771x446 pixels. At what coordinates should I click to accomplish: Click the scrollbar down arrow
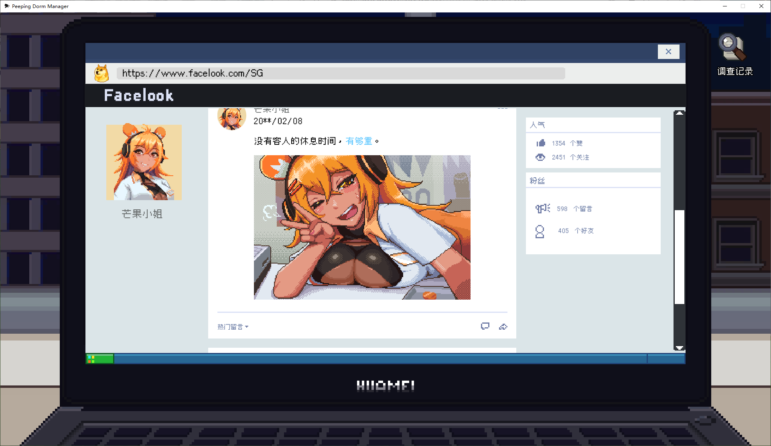pyautogui.click(x=679, y=348)
